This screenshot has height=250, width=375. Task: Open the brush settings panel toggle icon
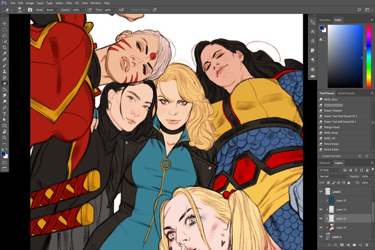(30, 10)
